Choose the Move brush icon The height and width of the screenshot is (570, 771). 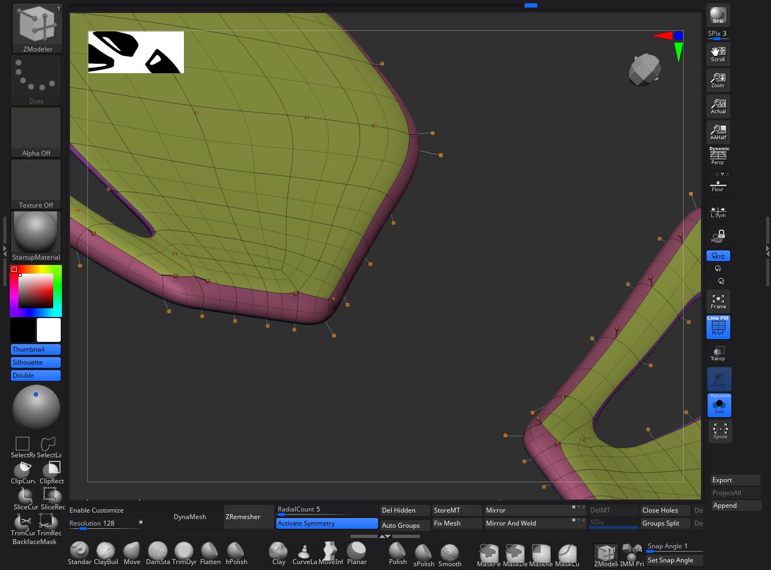pyautogui.click(x=132, y=552)
